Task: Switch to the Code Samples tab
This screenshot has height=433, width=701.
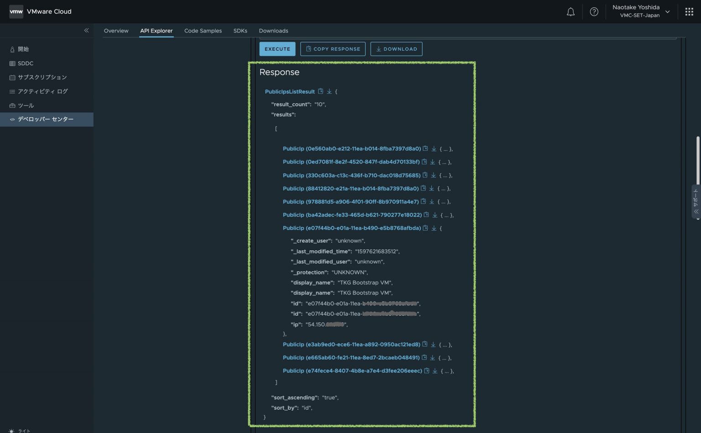Action: [x=203, y=31]
